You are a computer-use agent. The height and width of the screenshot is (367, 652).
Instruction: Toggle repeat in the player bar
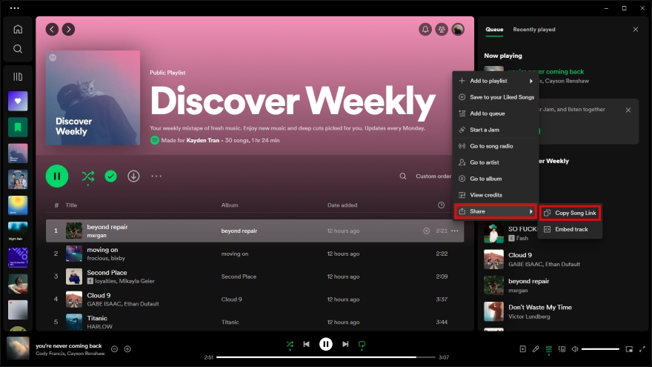coord(362,344)
